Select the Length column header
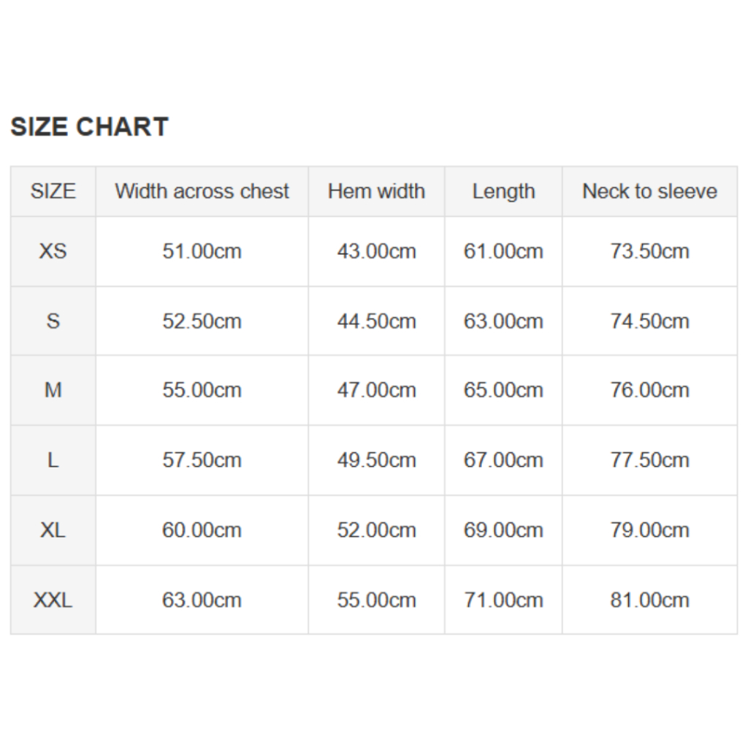The image size is (748, 748). [503, 191]
